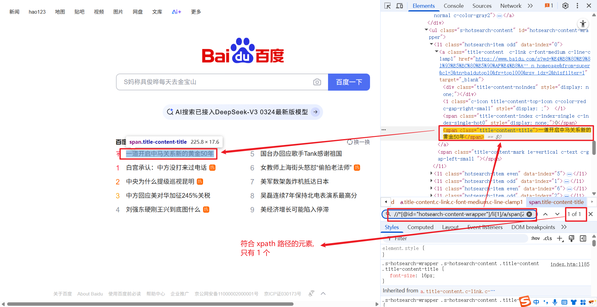Screen dimensions: 597x307
Task: Close the DevTools search bar
Action: (x=591, y=214)
